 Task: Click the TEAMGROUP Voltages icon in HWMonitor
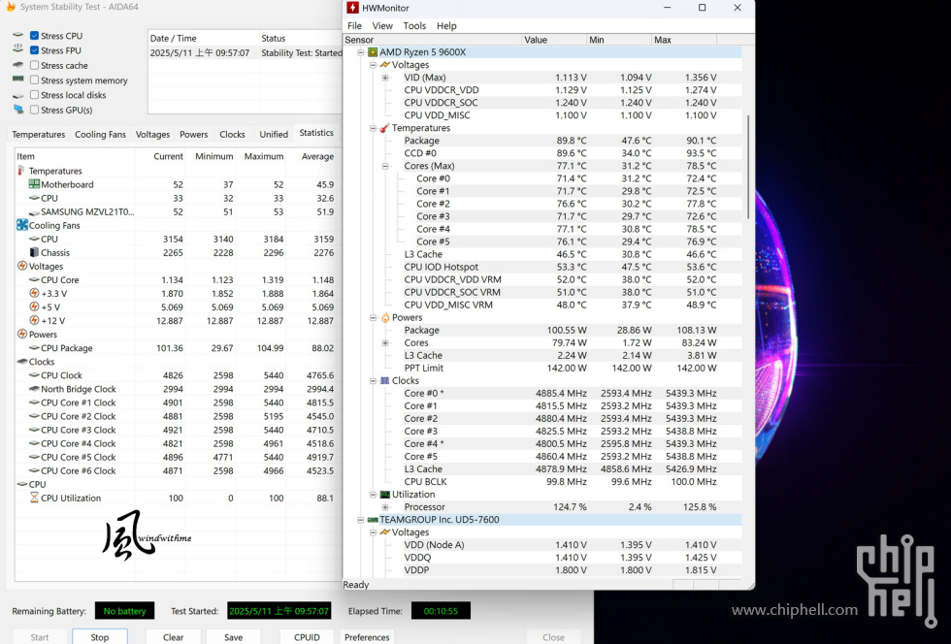click(x=384, y=532)
